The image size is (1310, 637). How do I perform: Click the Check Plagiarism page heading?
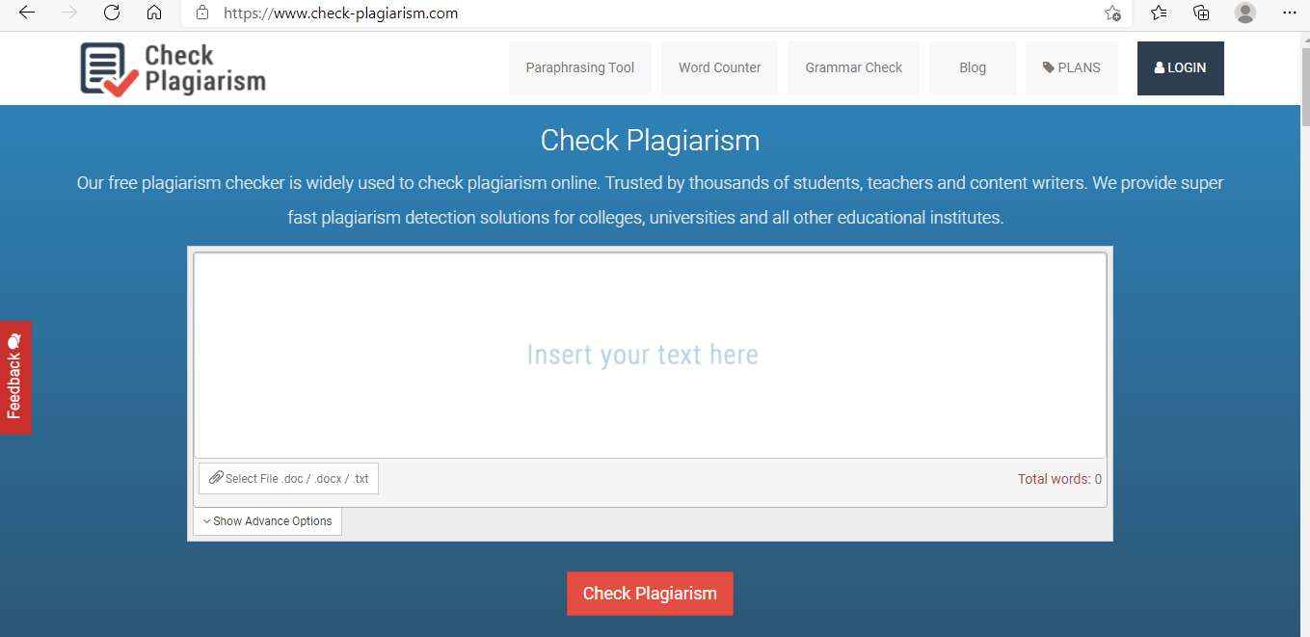click(x=650, y=141)
